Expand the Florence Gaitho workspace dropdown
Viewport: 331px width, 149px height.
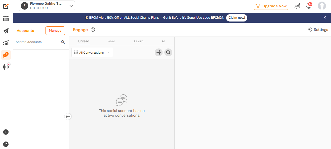point(47,6)
